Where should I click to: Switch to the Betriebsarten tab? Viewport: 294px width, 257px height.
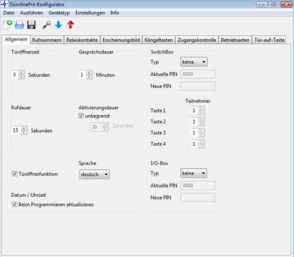pyautogui.click(x=235, y=40)
